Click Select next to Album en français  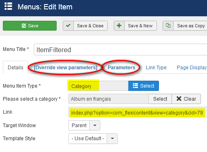(160, 99)
